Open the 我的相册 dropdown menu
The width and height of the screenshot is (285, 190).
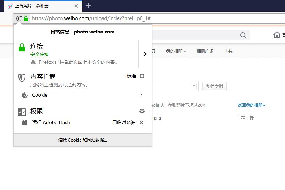pos(176,51)
